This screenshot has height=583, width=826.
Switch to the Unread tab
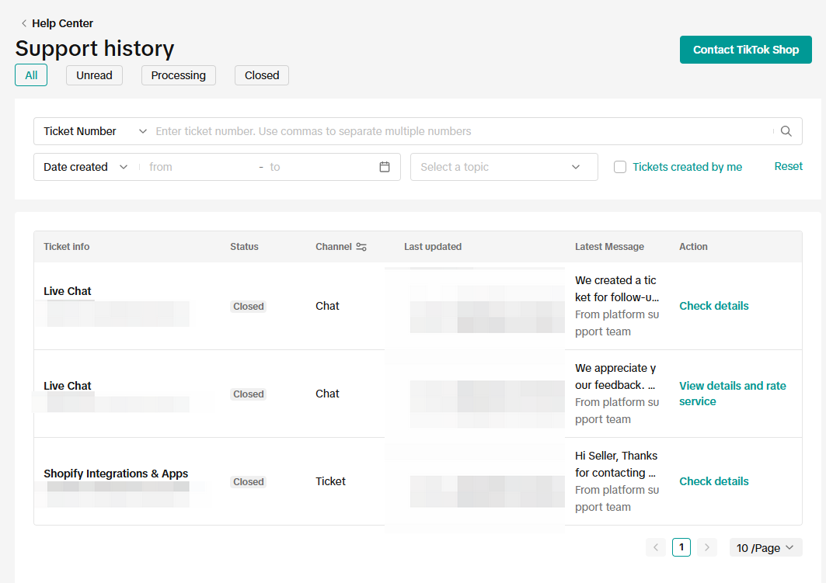(94, 75)
